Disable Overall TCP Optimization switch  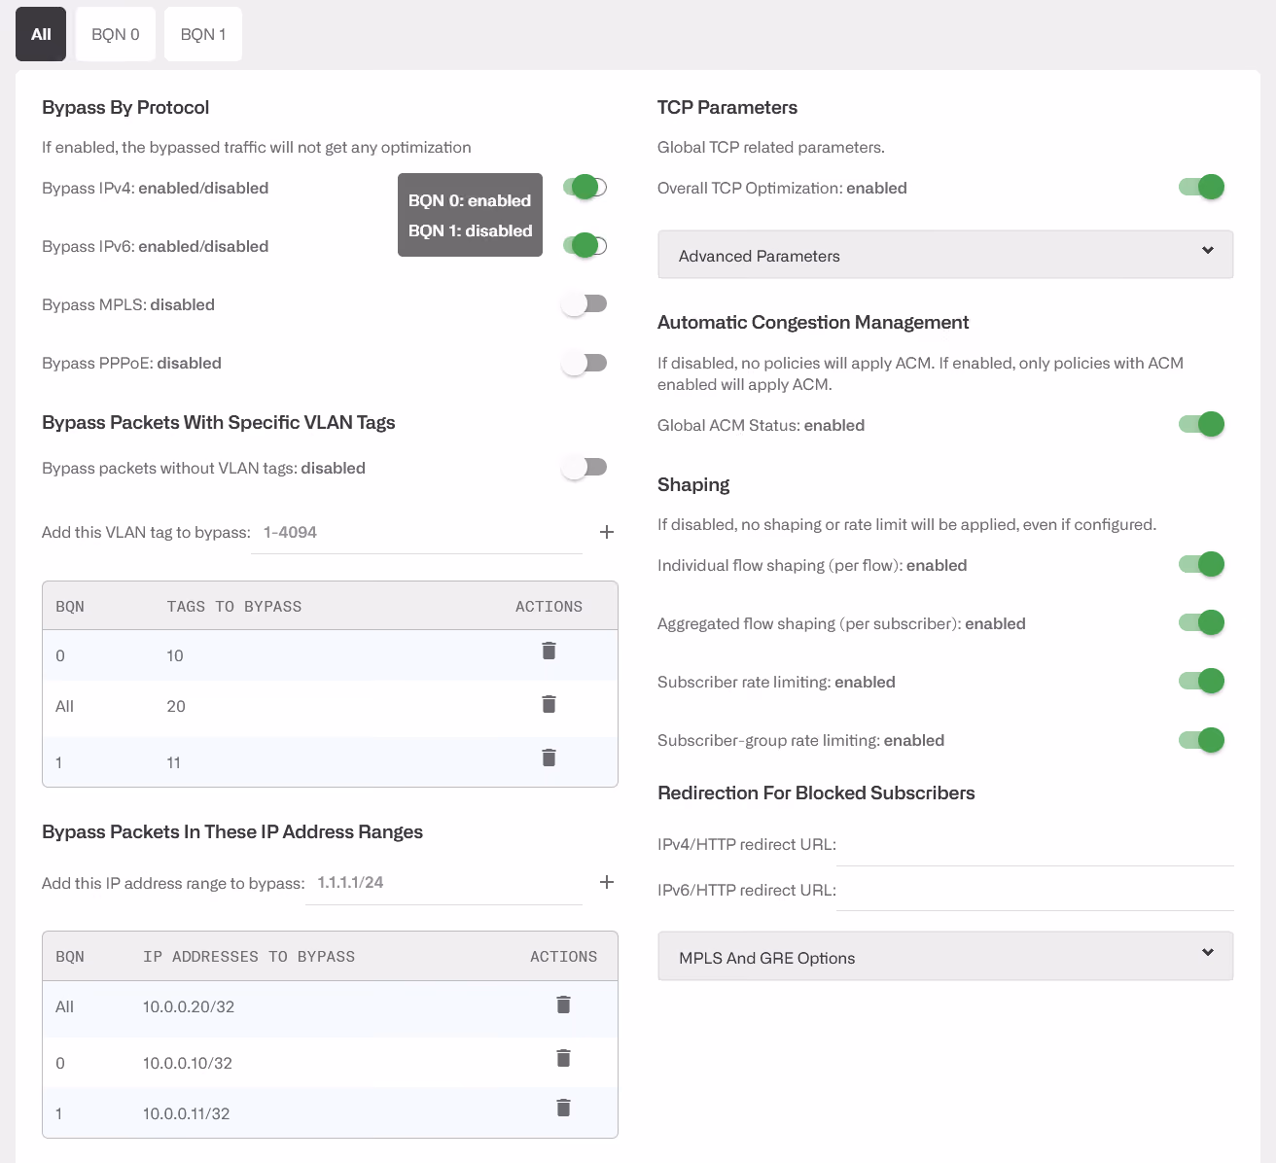pos(1201,187)
